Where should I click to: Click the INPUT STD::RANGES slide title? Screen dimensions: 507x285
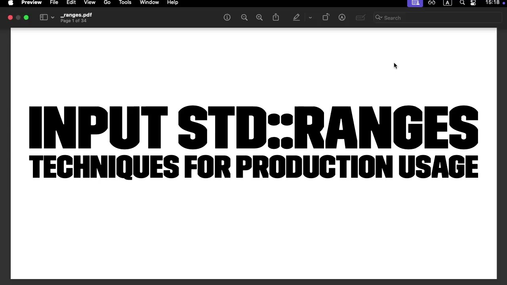point(253,127)
